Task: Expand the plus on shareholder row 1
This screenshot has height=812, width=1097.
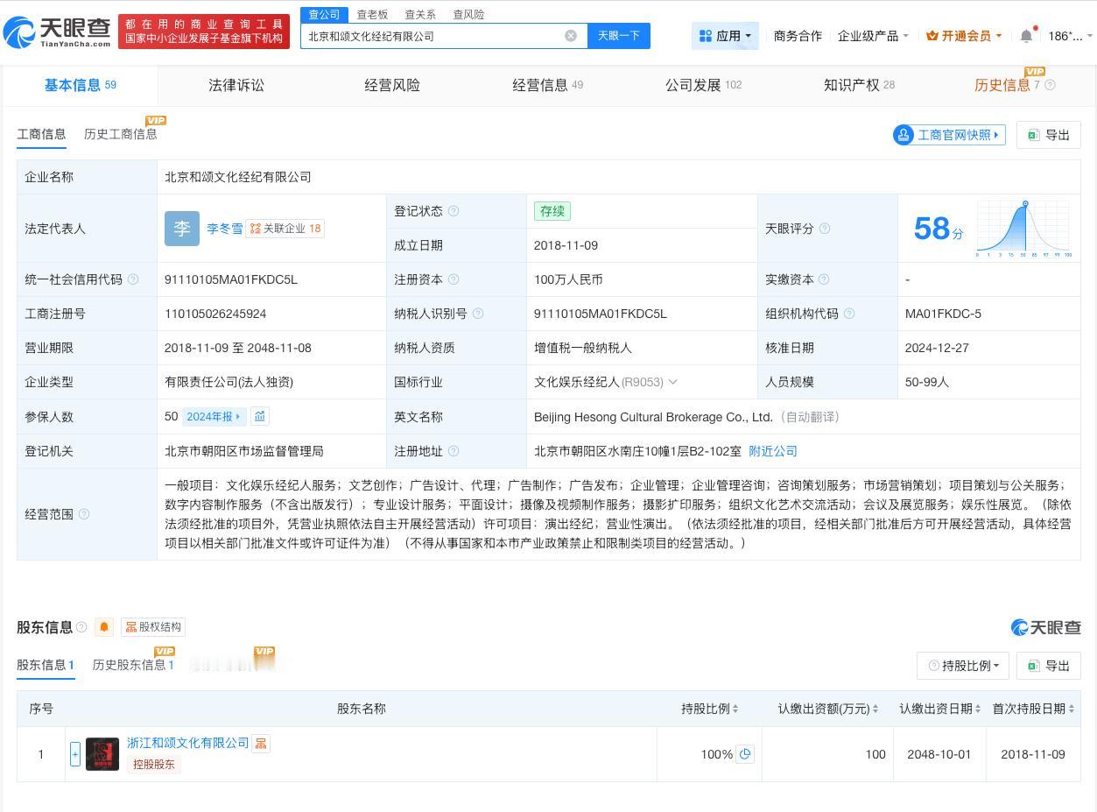Action: (x=75, y=753)
